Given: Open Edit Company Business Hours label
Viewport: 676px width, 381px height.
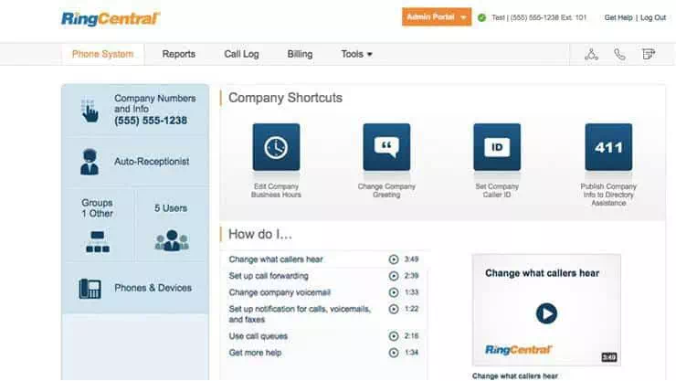Looking at the screenshot, I should (276, 190).
